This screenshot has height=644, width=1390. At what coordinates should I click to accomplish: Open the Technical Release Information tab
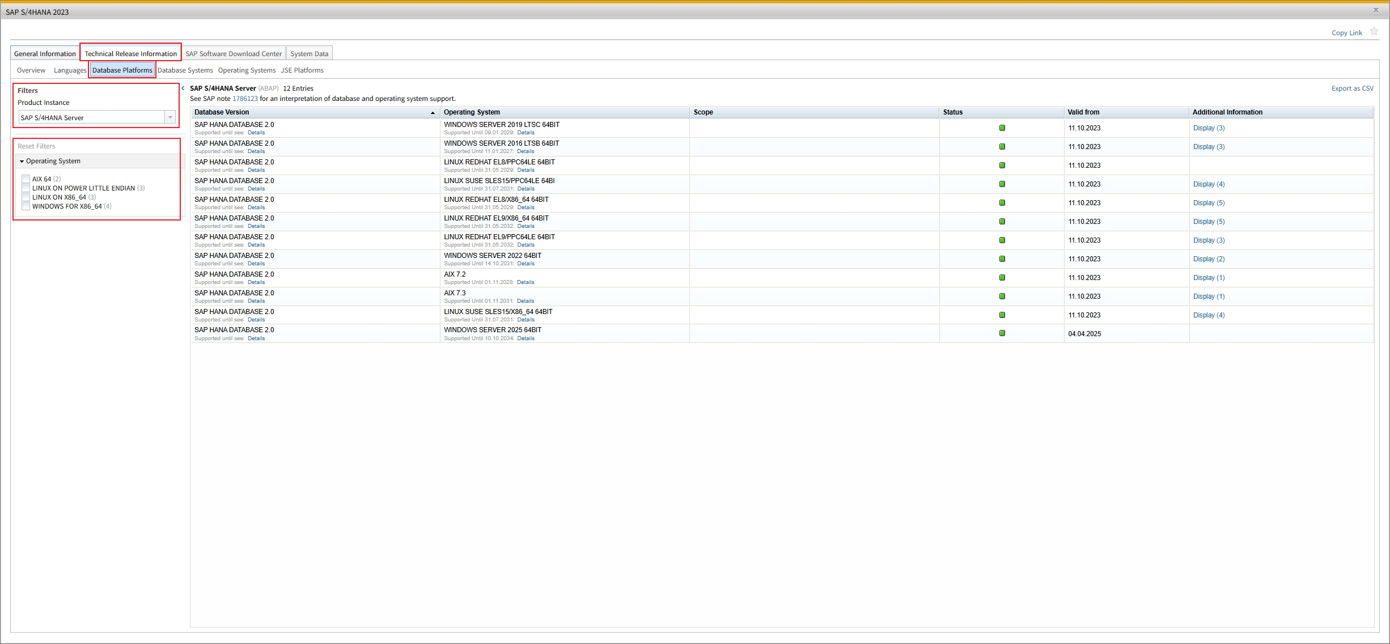(130, 54)
